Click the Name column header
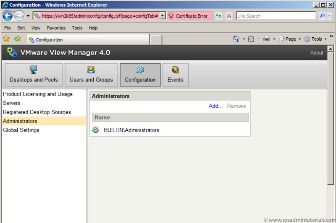336x223 pixels. coord(171,117)
